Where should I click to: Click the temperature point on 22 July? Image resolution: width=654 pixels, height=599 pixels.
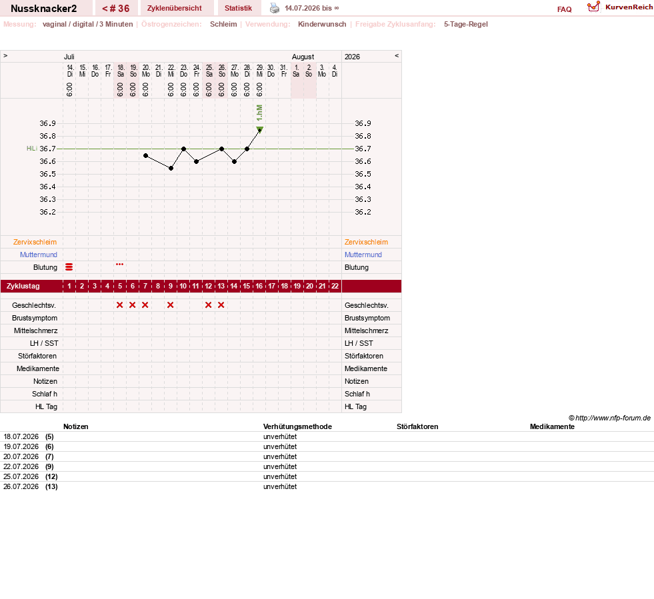pos(171,168)
